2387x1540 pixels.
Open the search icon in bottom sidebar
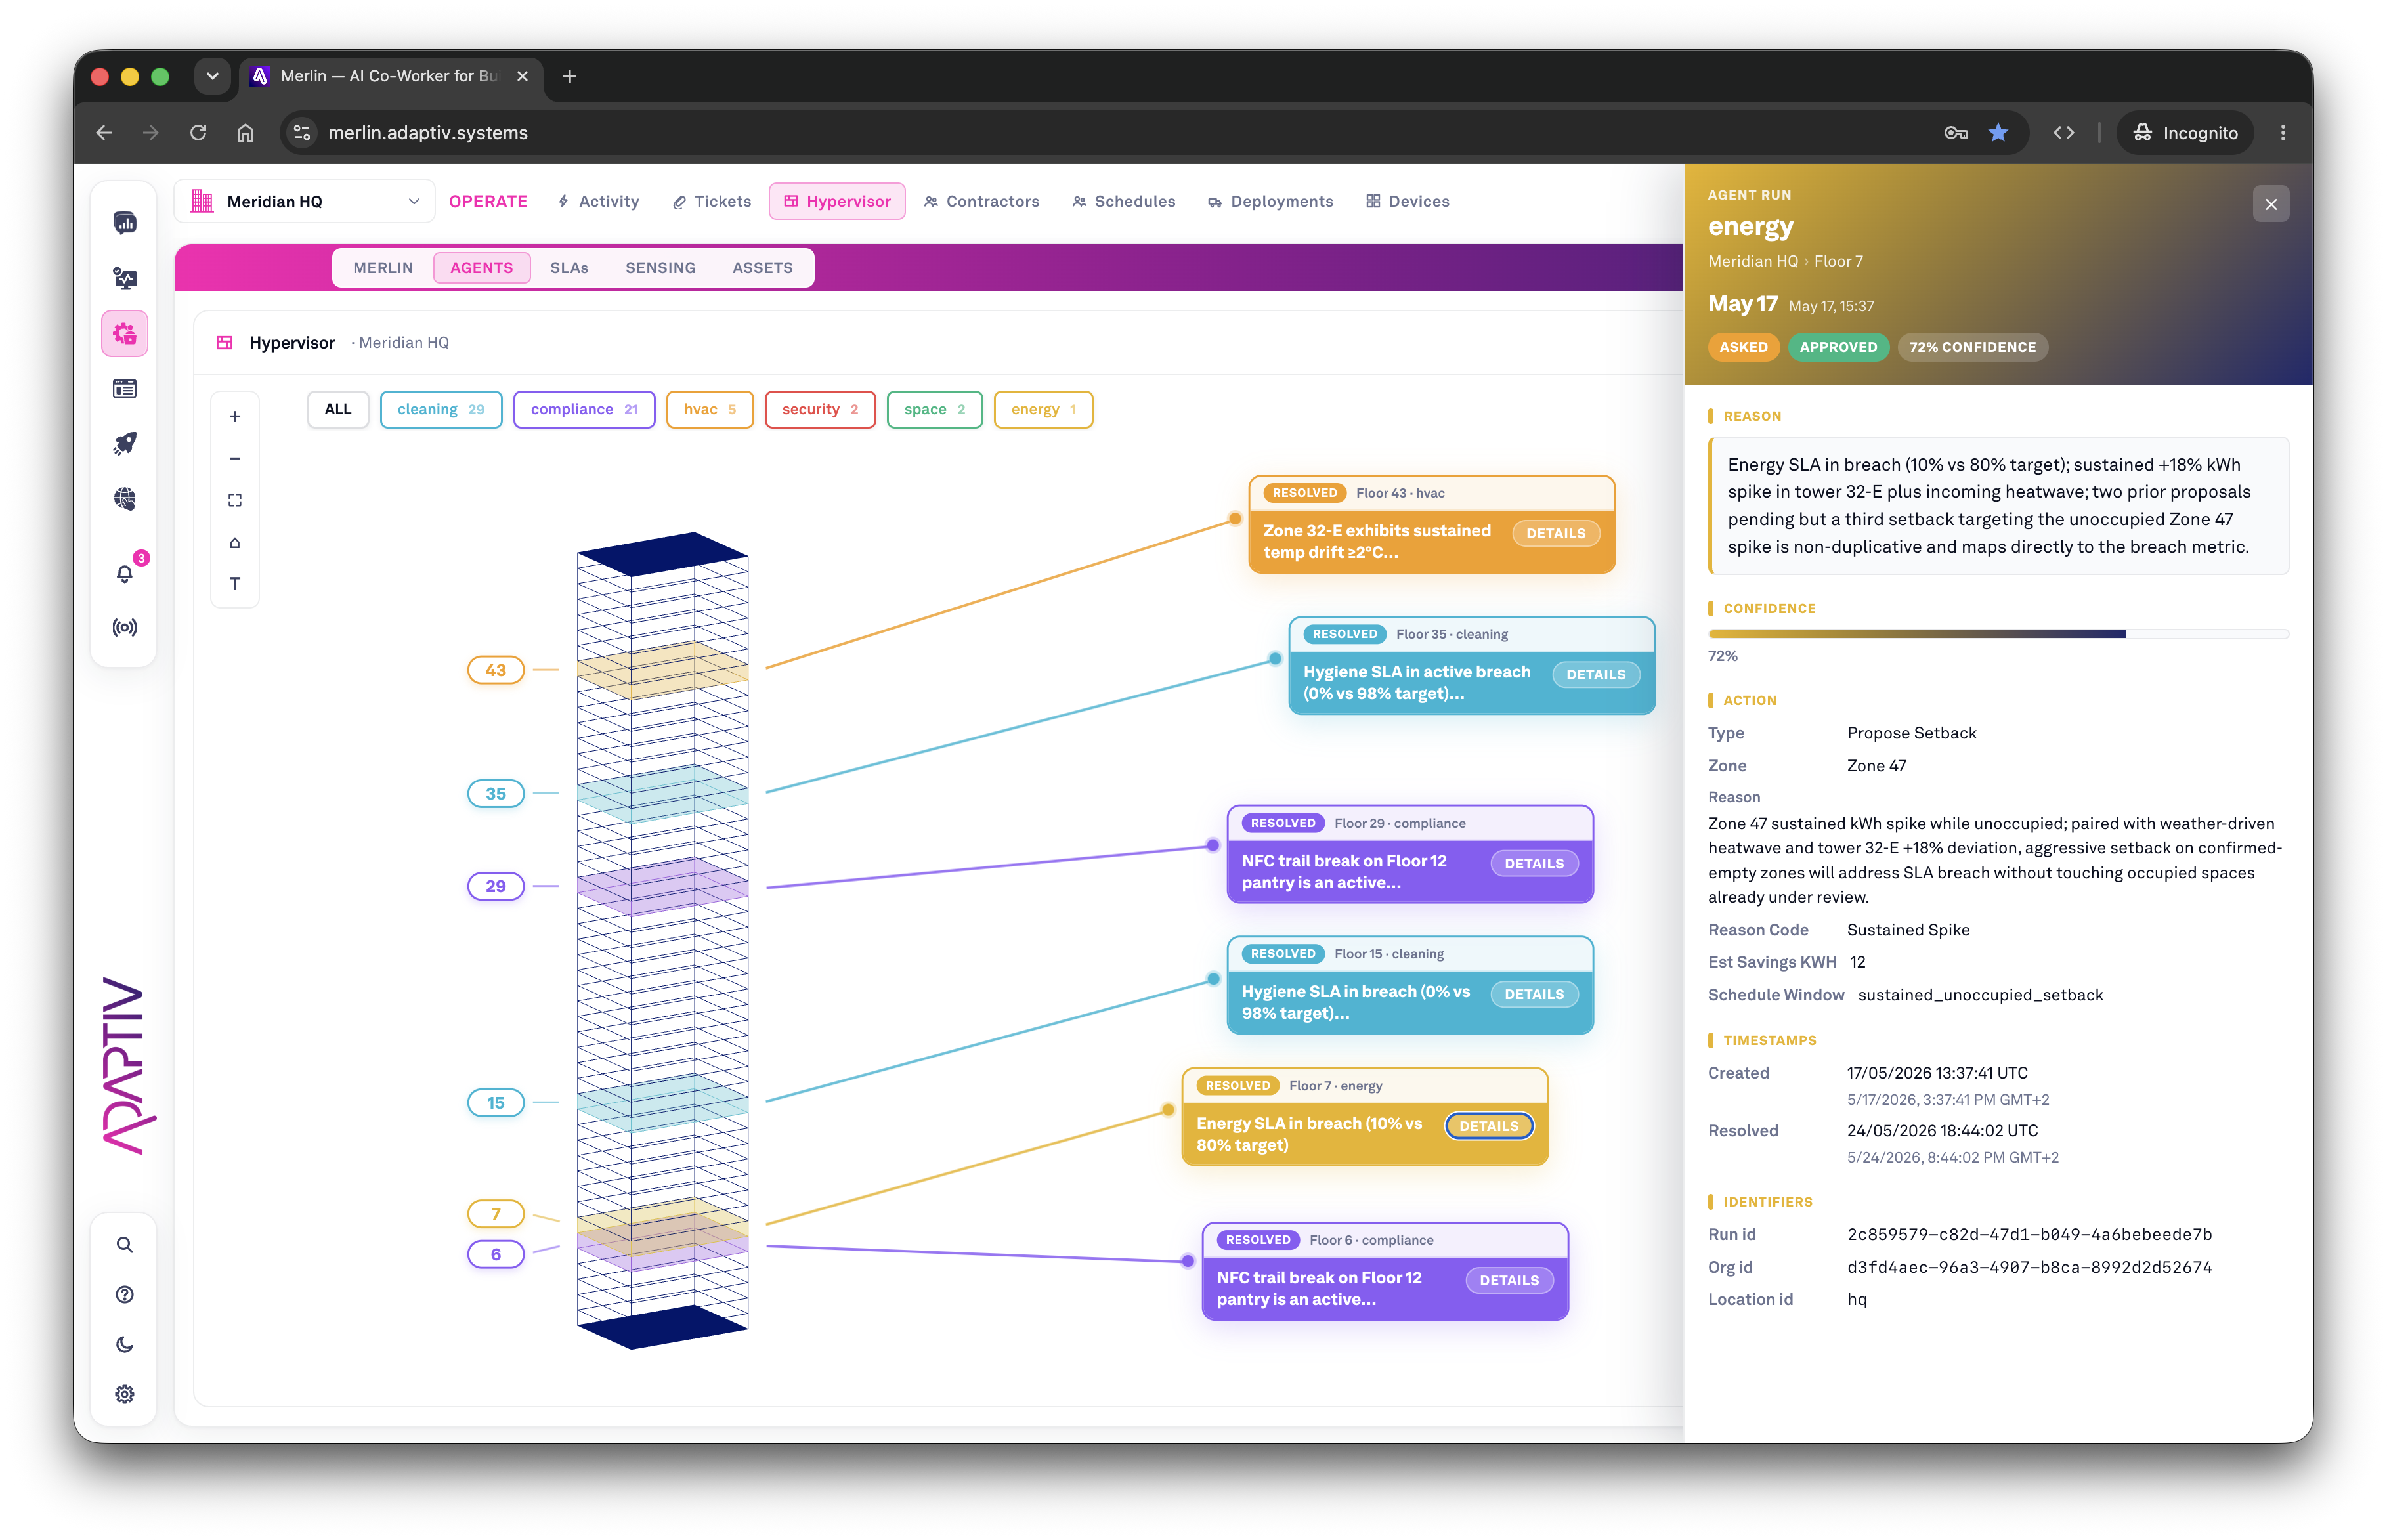tap(125, 1244)
